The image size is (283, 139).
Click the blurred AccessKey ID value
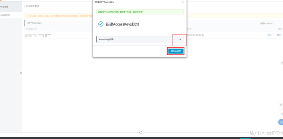point(38,35)
